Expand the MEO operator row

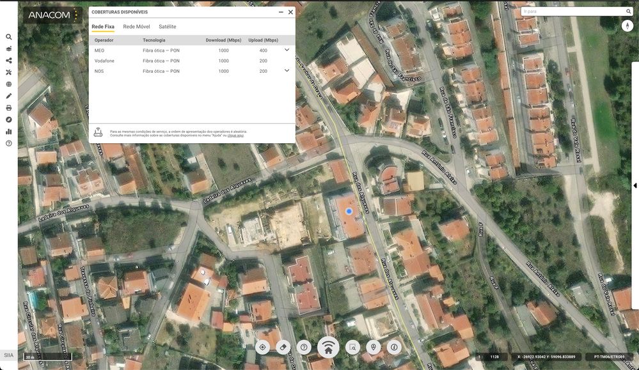point(287,50)
